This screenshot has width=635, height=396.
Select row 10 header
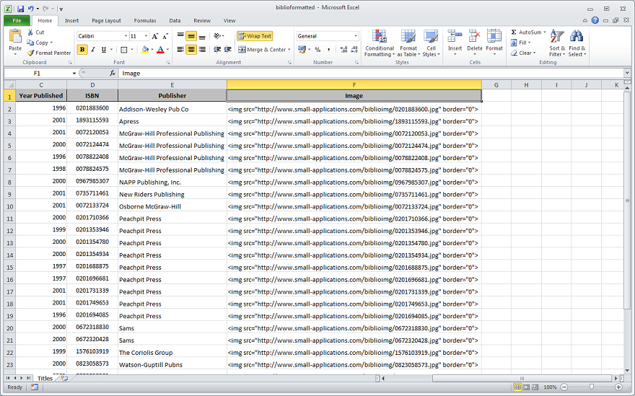click(9, 206)
